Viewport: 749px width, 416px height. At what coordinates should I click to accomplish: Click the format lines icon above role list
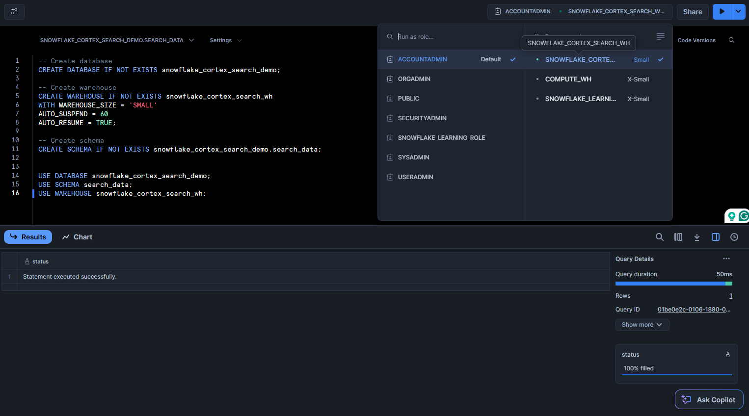660,36
